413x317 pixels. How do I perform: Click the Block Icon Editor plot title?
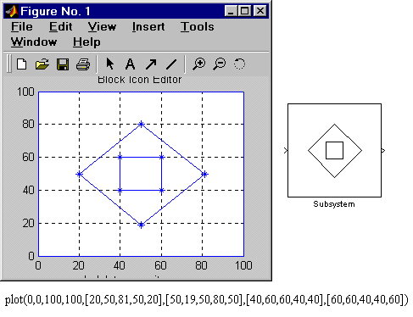tap(139, 80)
